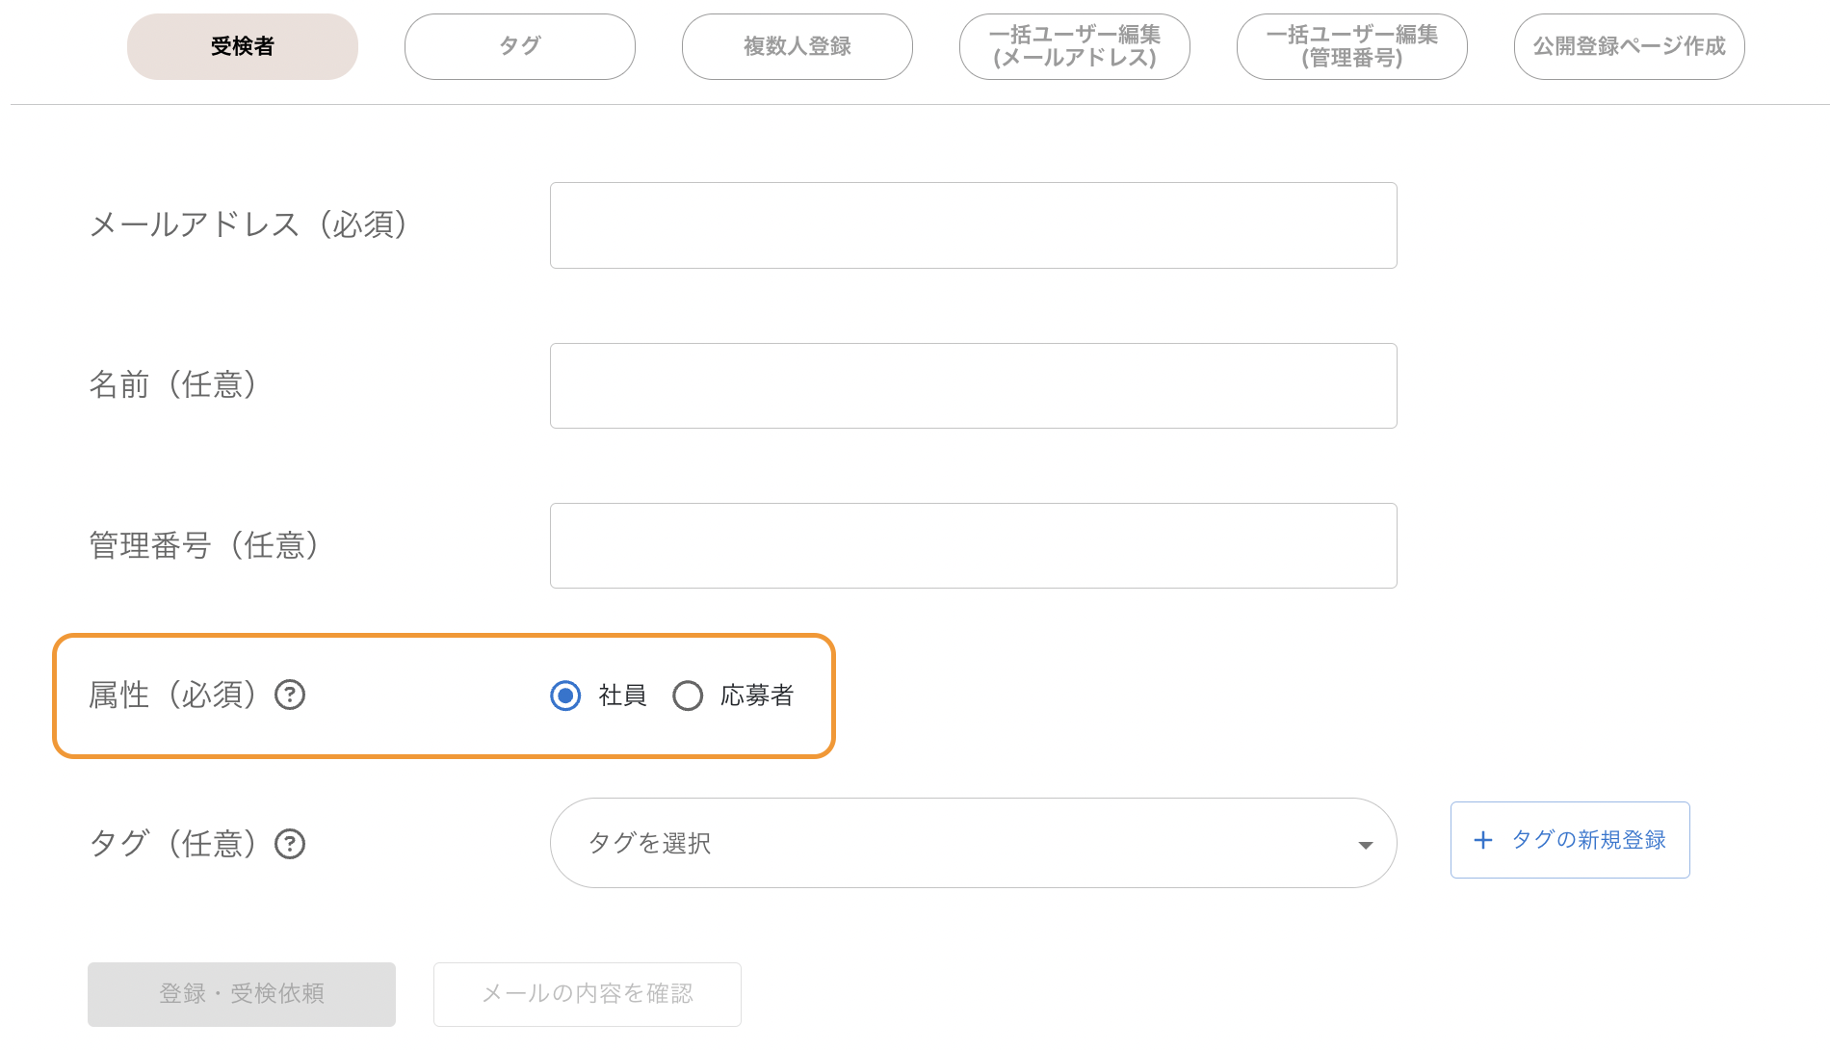Viewport: 1830px width, 1050px height.
Task: Go to the 複数人登録 tab
Action: (797, 46)
